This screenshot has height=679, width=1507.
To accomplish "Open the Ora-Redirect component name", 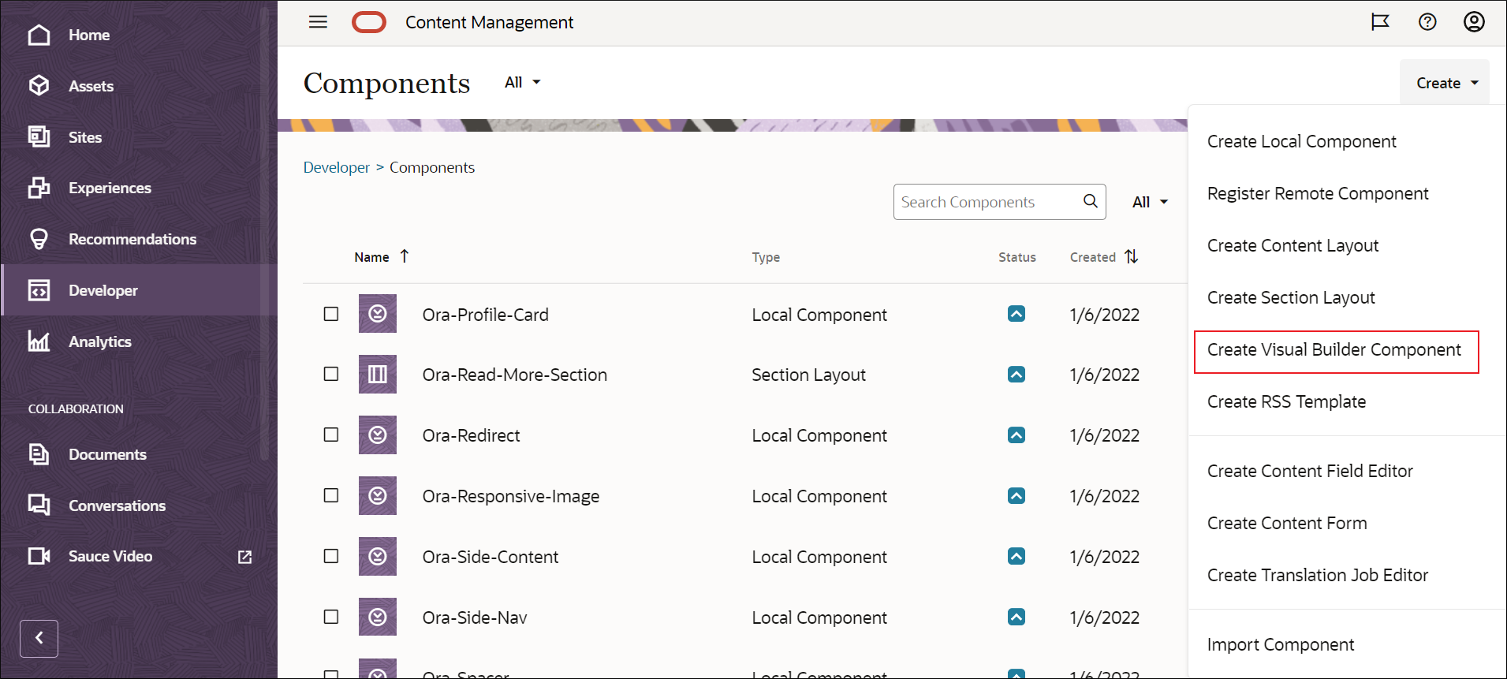I will point(472,435).
